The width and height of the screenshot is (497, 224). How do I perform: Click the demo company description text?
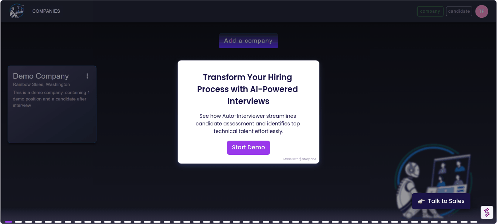coord(51,99)
